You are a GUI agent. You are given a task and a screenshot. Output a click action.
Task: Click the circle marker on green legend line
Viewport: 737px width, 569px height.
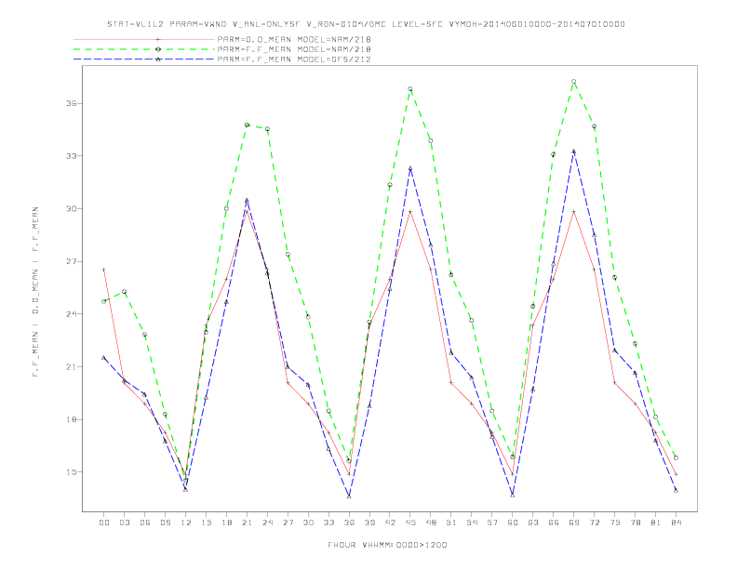[x=158, y=49]
